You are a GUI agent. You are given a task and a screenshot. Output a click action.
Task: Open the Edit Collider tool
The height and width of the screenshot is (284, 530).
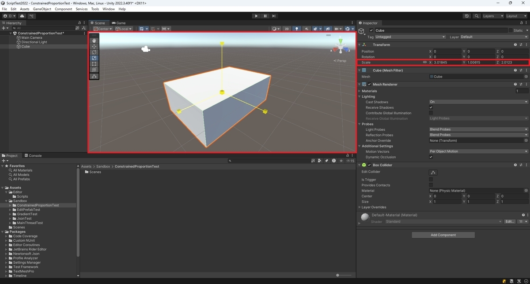point(433,172)
